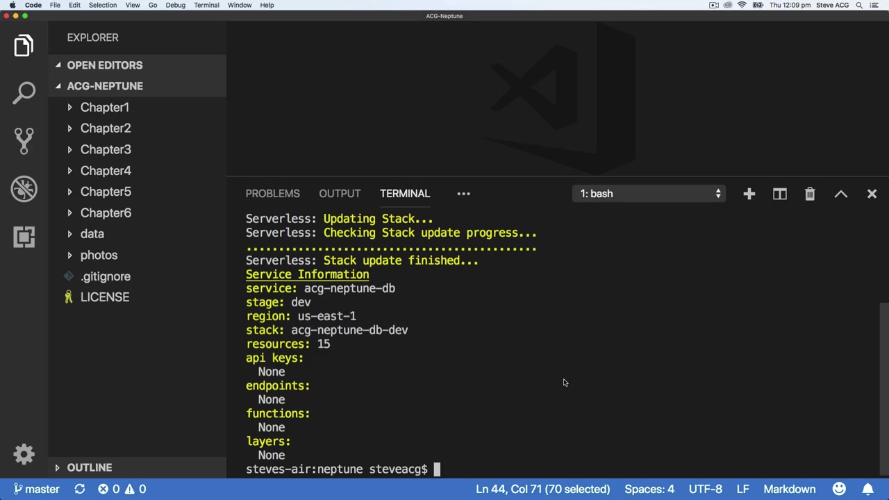Open the Debug menu

point(175,5)
